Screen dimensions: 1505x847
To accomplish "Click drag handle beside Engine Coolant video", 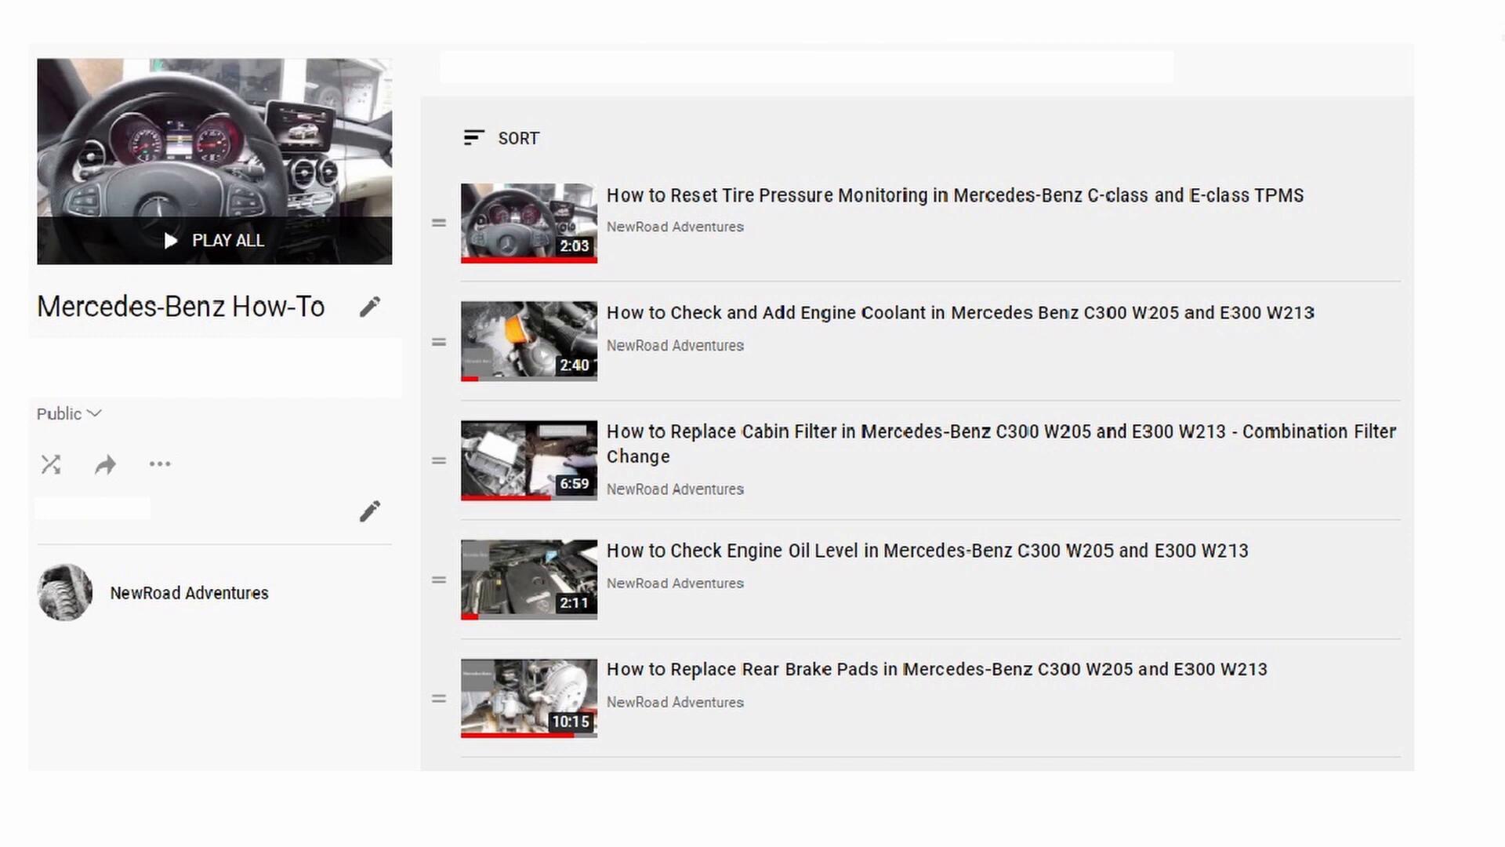I will point(439,342).
